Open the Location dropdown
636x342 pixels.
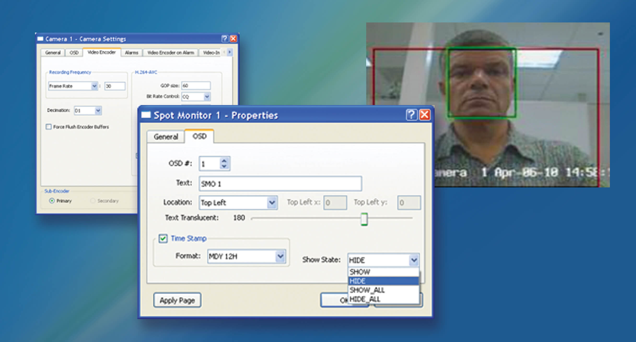pos(272,203)
